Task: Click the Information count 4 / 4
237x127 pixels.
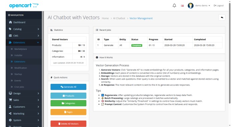Action: pos(82,57)
